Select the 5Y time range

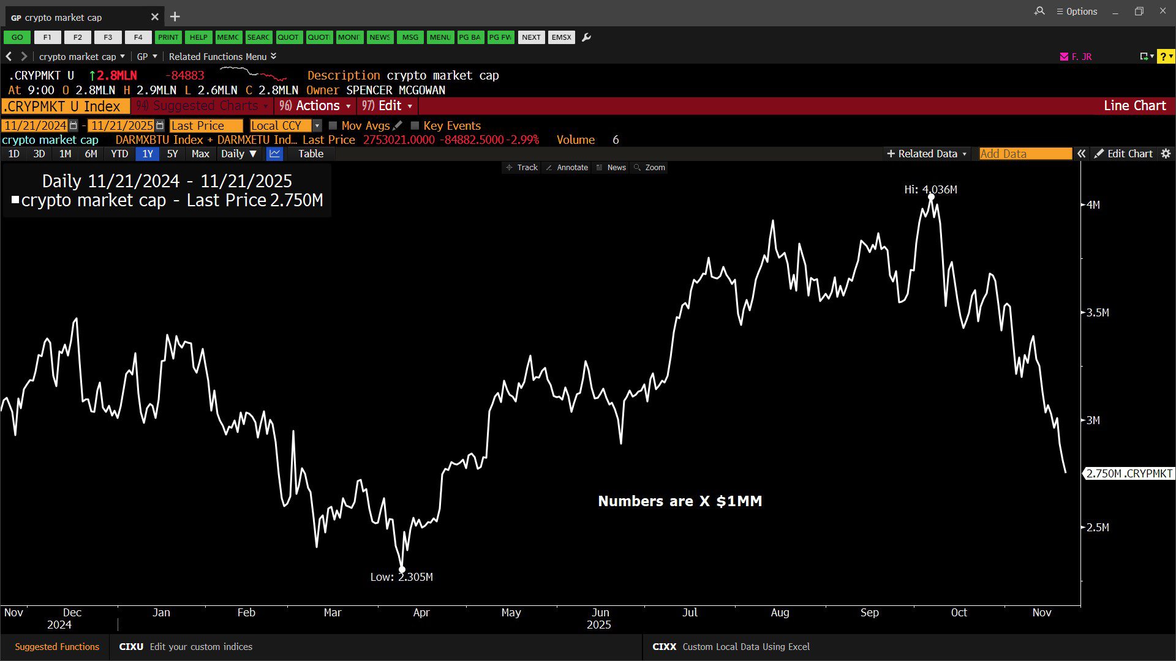click(x=172, y=154)
